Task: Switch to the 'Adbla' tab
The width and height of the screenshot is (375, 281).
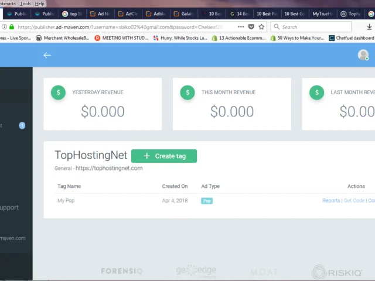Action: coord(156,14)
